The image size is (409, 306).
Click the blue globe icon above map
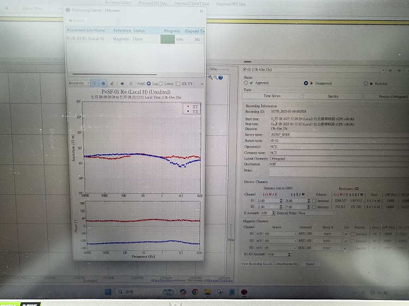click(221, 77)
